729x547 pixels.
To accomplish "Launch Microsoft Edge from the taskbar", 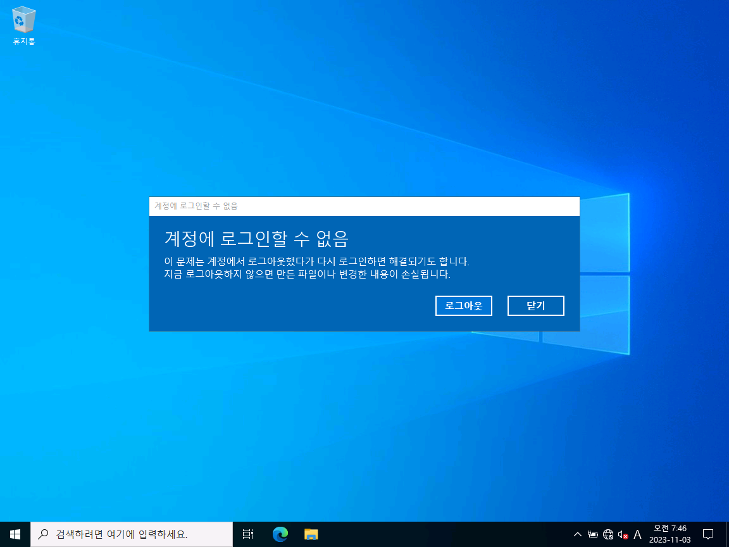I will (280, 534).
